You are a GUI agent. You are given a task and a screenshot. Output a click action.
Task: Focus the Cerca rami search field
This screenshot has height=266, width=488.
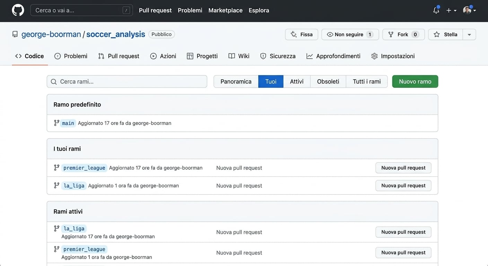click(127, 81)
